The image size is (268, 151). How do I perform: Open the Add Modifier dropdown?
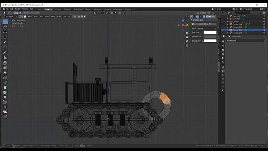click(246, 41)
